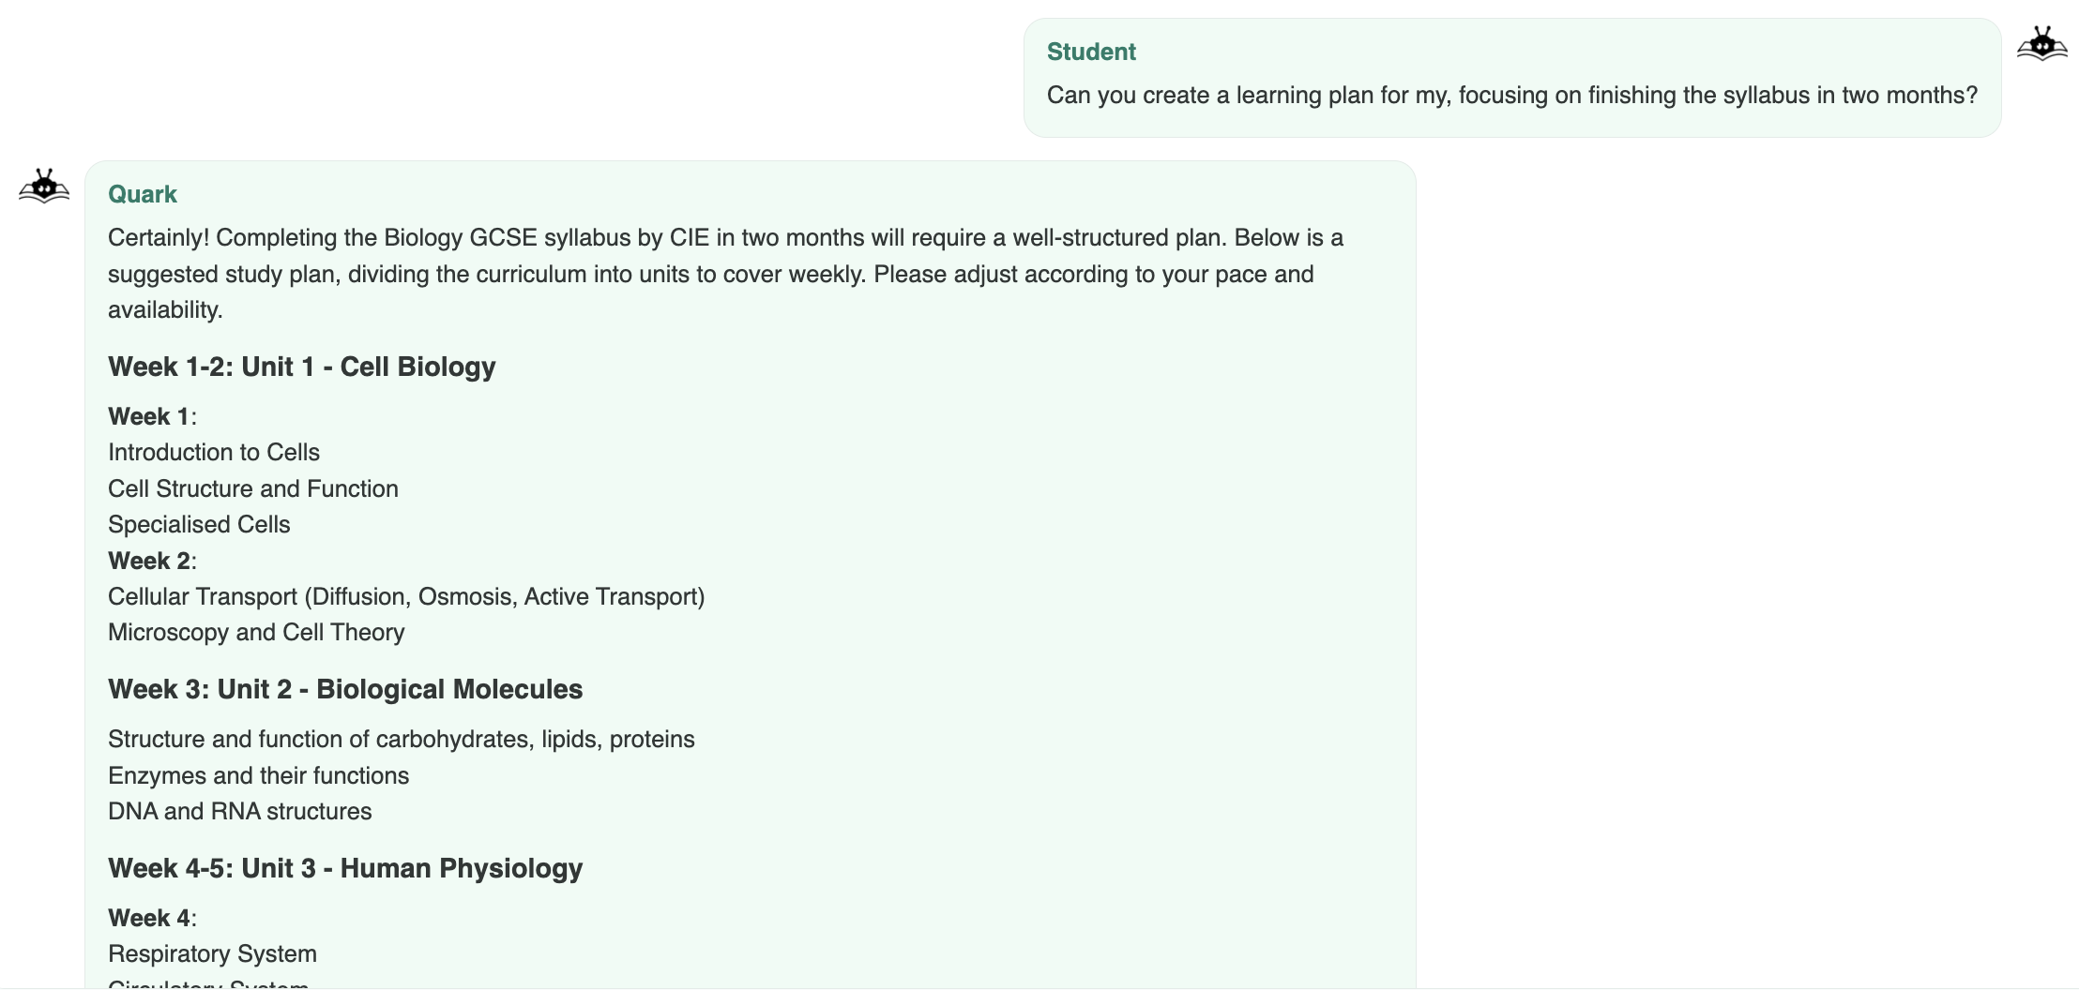2079x990 pixels.
Task: Click the Cell Structure and Function line
Action: [253, 488]
